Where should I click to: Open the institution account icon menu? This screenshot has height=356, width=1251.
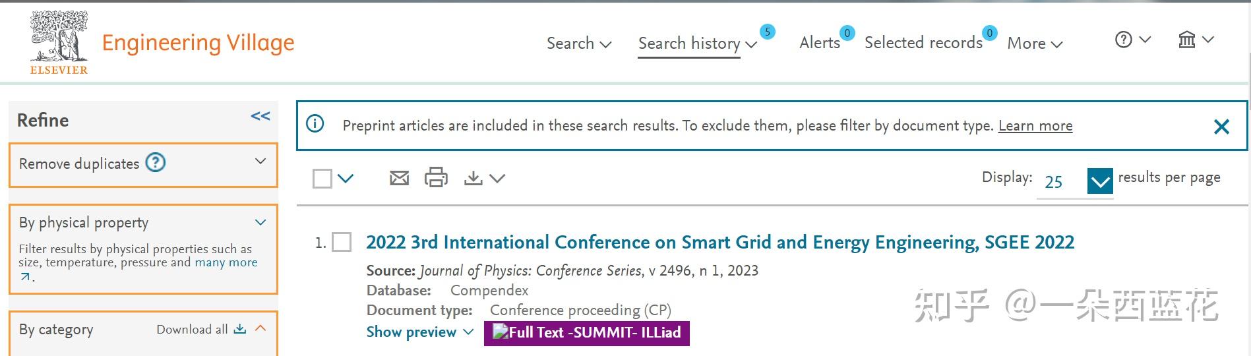[x=1187, y=40]
